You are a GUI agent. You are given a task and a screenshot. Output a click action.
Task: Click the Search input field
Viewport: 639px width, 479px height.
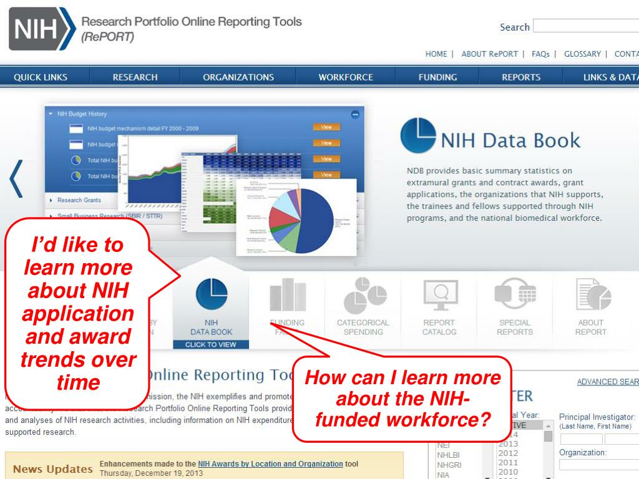[x=586, y=26]
